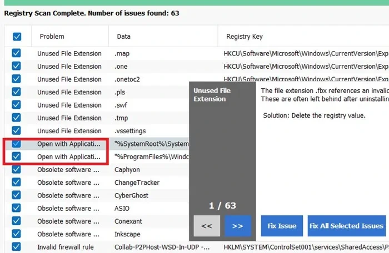The image size is (389, 253).
Task: Uncheck the CyberGhost row checkbox
Action: point(16,195)
